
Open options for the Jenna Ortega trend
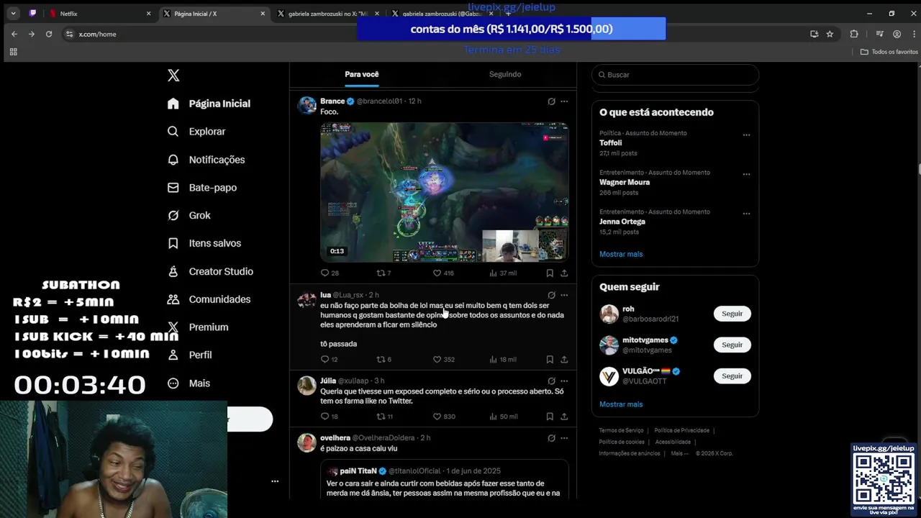[746, 214]
